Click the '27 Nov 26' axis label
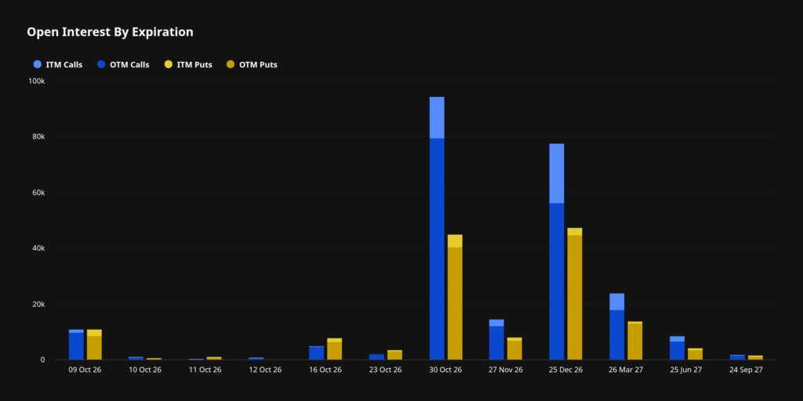The image size is (803, 401). click(x=506, y=370)
